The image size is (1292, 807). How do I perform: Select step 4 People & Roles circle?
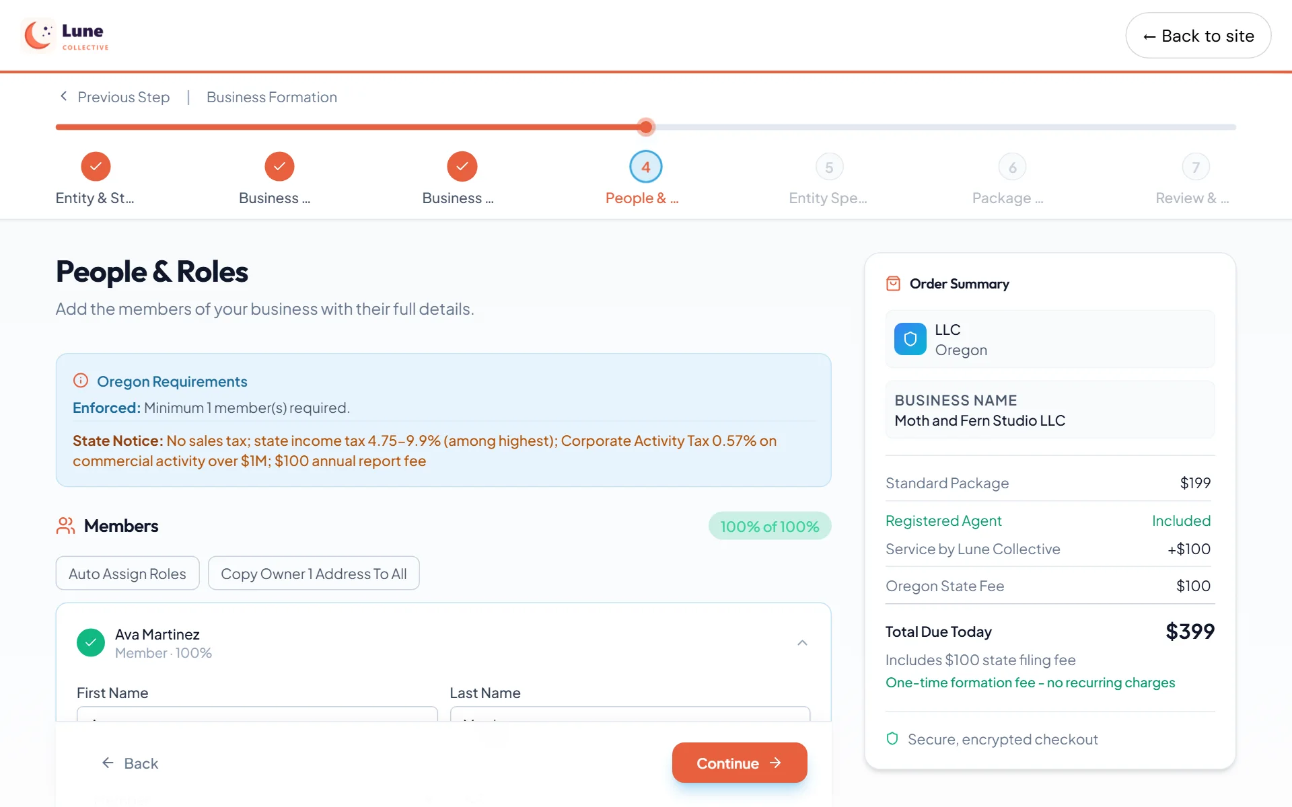(646, 167)
